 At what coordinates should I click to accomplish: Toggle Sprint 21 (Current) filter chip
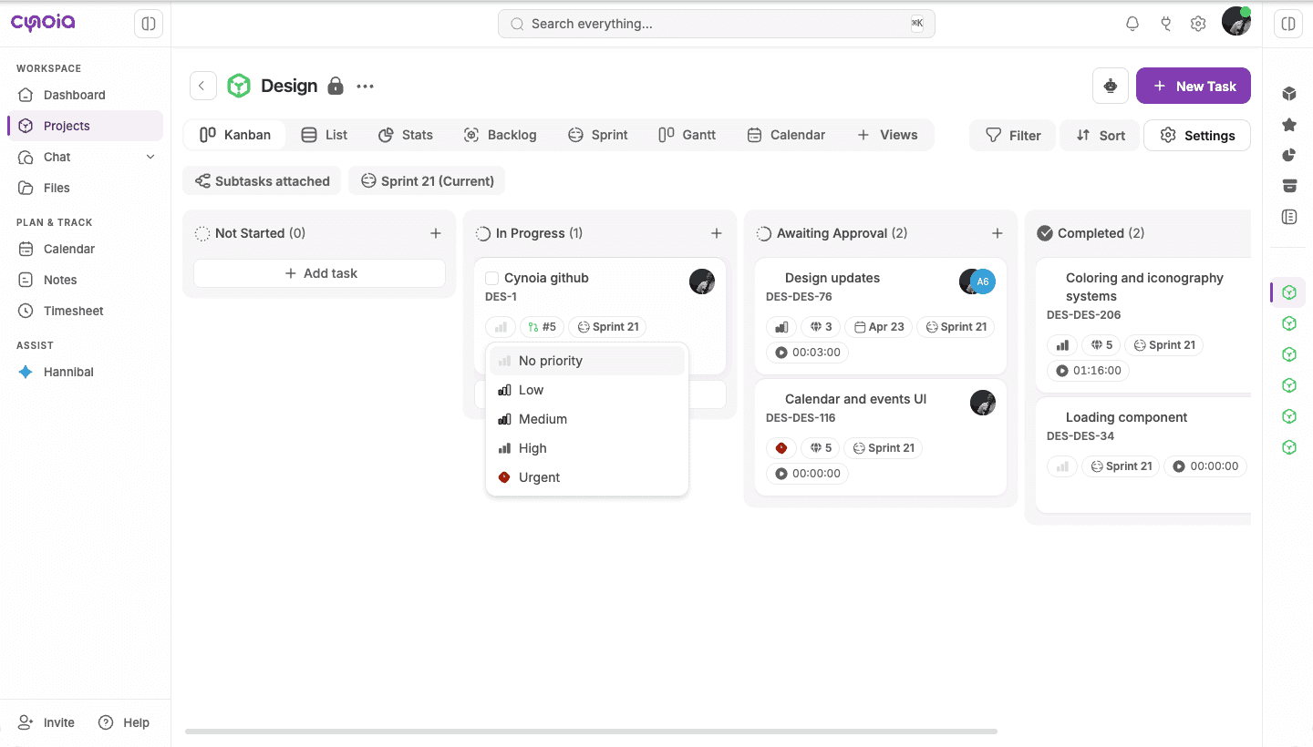[427, 180]
